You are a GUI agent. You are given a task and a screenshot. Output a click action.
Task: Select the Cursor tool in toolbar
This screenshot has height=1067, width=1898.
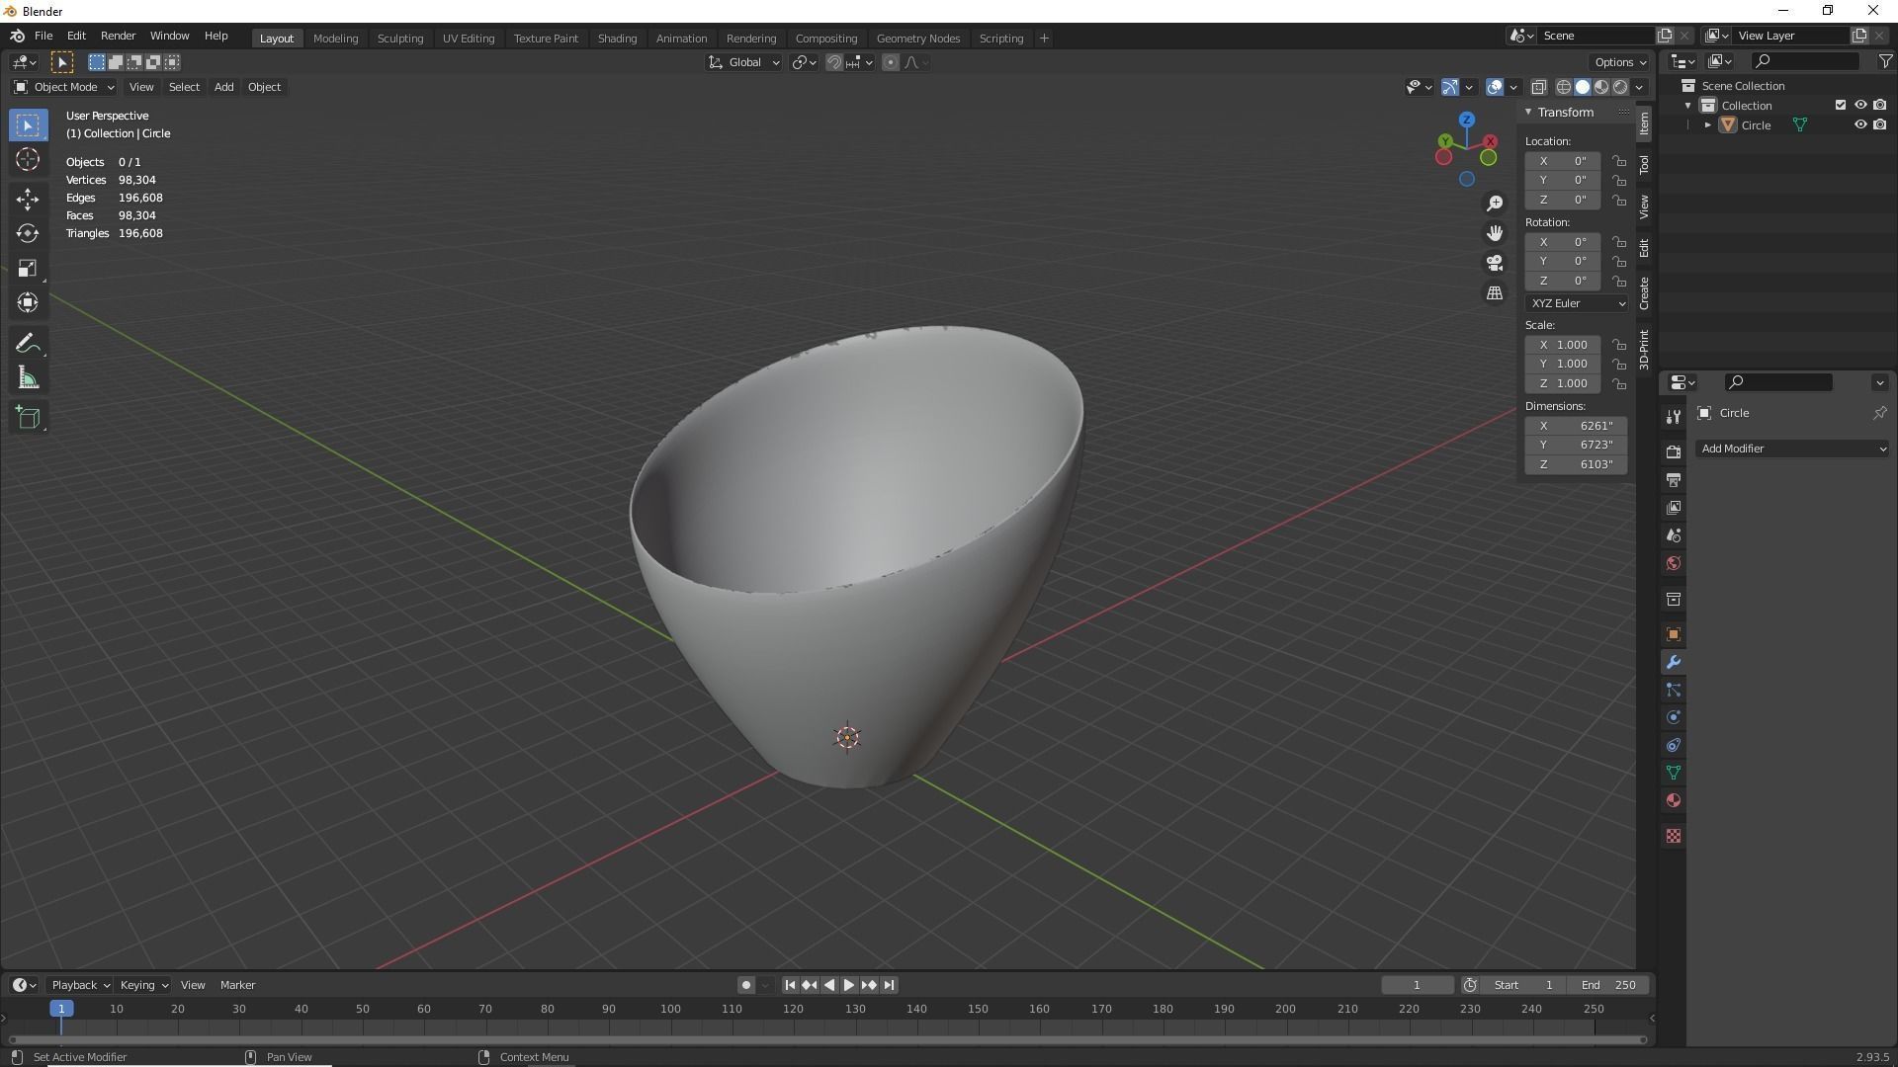click(x=28, y=160)
